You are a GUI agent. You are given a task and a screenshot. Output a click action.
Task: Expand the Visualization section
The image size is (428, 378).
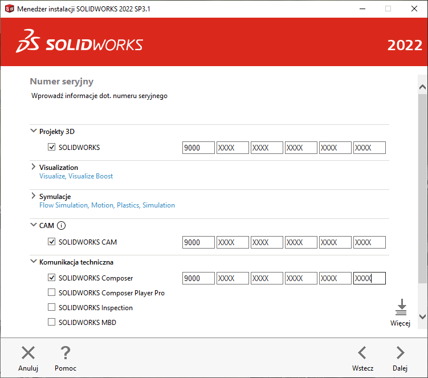tap(33, 166)
